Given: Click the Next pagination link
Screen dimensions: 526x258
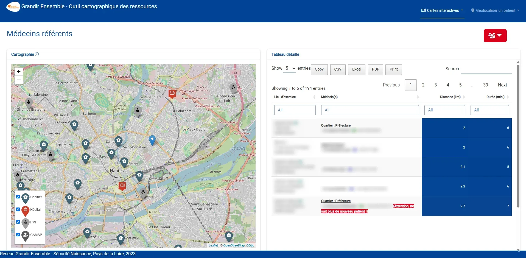Looking at the screenshot, I should pos(502,85).
